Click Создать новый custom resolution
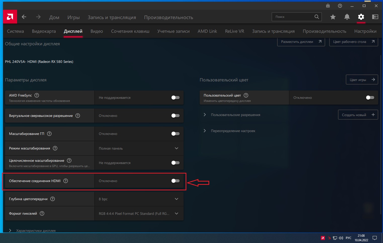The width and height of the screenshot is (383, 243). [358, 115]
